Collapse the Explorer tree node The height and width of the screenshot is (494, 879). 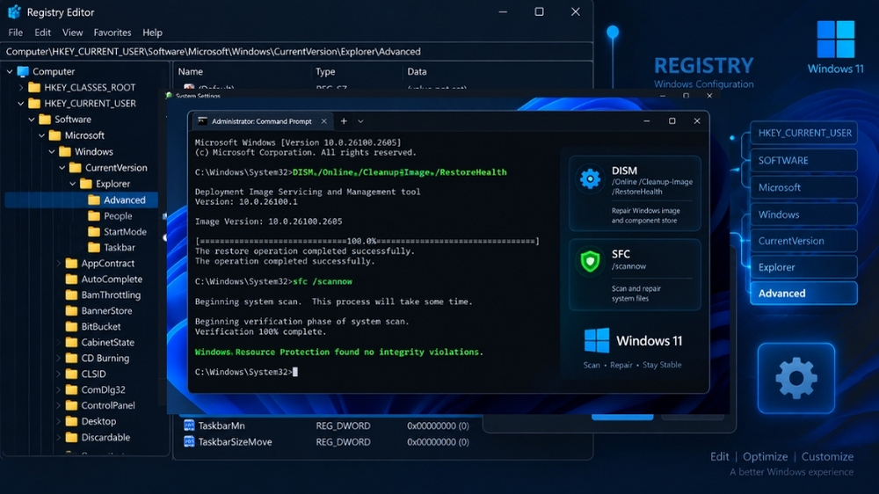tap(72, 184)
